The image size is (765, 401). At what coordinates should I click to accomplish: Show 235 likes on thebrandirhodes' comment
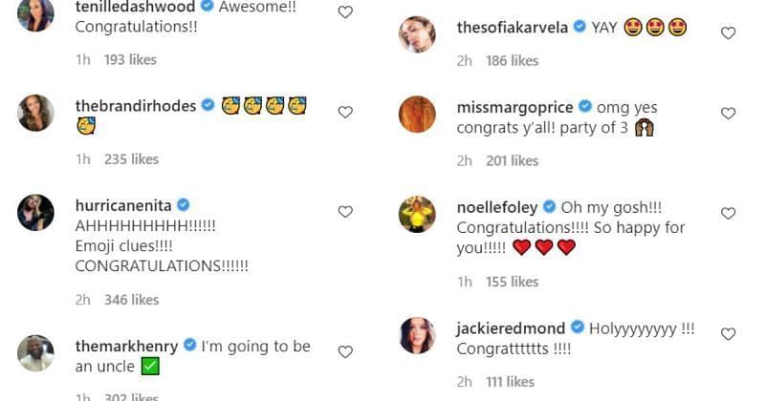(x=131, y=158)
